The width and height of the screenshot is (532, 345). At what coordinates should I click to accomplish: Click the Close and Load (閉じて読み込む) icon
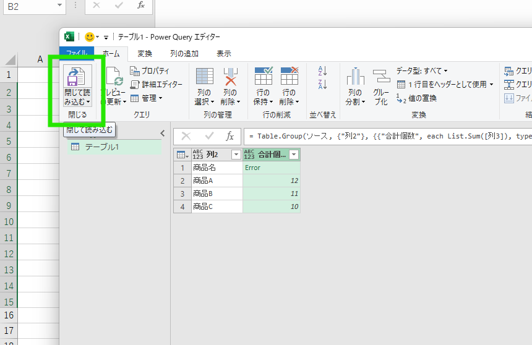(77, 77)
